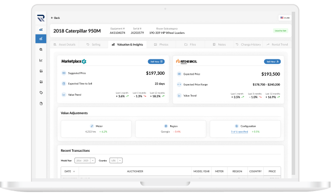
Task: Click the Ritchie Bros. logo
Action: [186, 61]
